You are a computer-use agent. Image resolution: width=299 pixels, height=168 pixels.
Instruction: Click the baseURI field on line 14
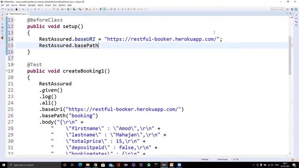pyautogui.click(x=85, y=39)
